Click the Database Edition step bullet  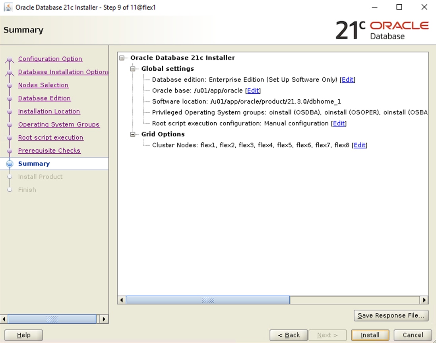(x=10, y=98)
